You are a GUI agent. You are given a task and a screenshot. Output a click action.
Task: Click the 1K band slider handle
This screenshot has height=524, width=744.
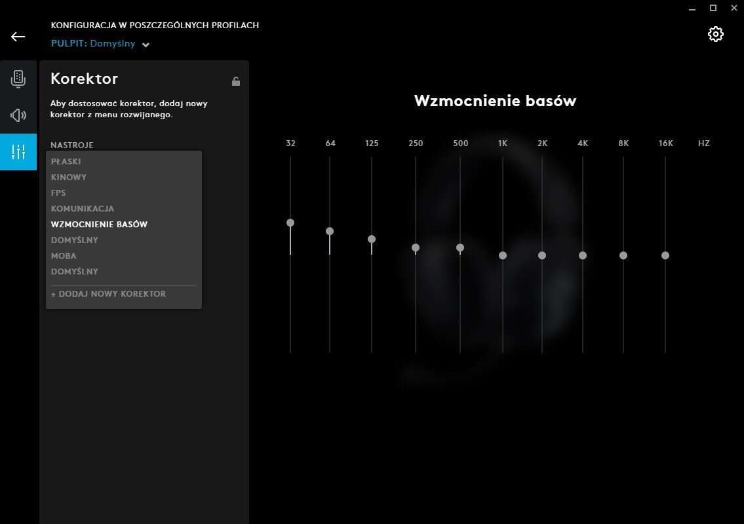pos(503,255)
